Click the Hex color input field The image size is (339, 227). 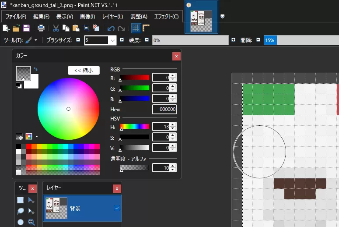coord(164,110)
